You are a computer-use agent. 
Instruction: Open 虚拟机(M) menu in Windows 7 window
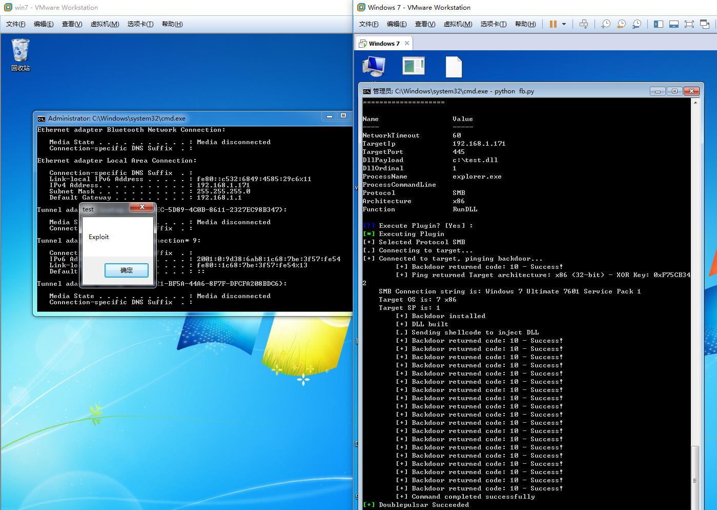coord(458,24)
